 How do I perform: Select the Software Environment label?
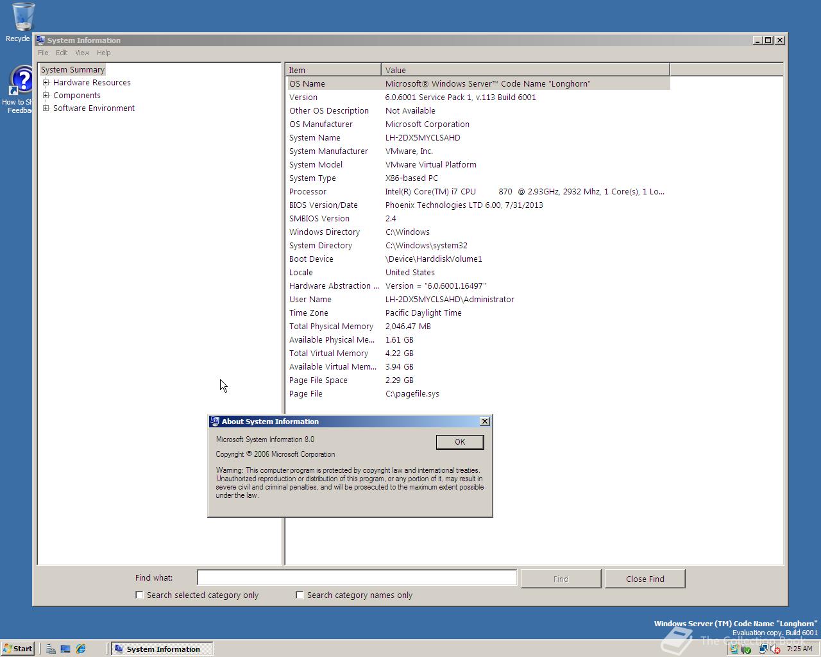click(94, 108)
